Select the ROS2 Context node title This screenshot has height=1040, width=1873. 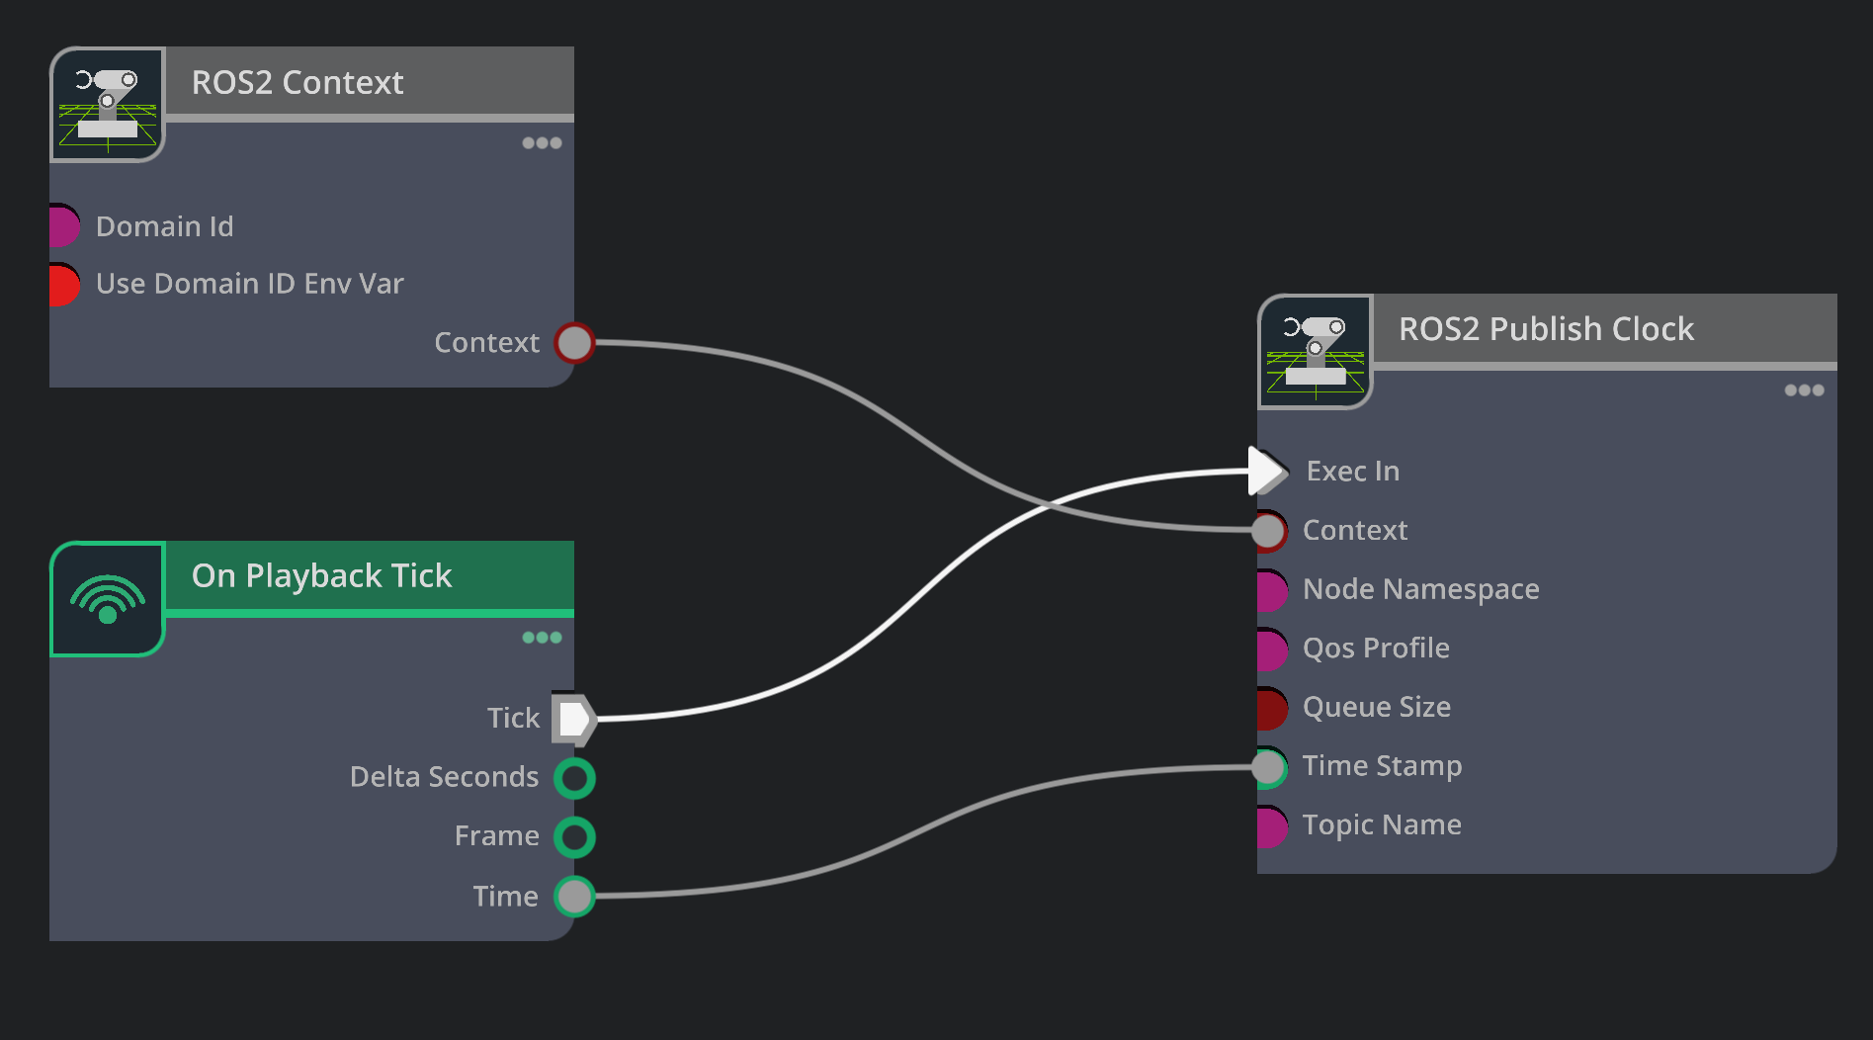coord(298,82)
